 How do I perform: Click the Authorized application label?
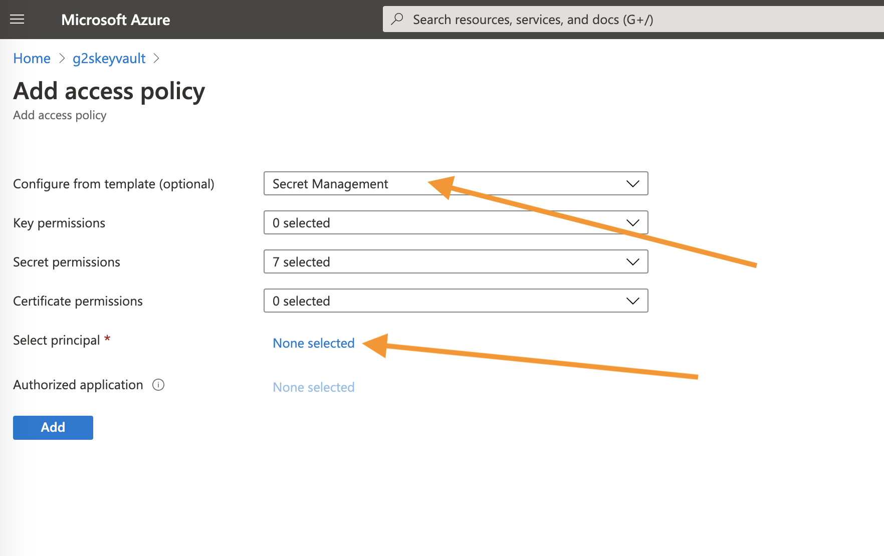pyautogui.click(x=78, y=385)
